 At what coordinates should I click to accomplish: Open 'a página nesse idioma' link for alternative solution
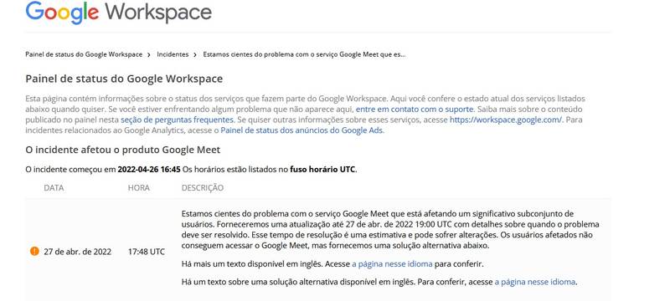[x=535, y=282]
